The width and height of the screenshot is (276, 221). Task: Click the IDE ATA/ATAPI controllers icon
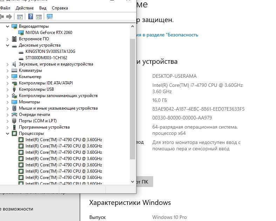(14, 83)
